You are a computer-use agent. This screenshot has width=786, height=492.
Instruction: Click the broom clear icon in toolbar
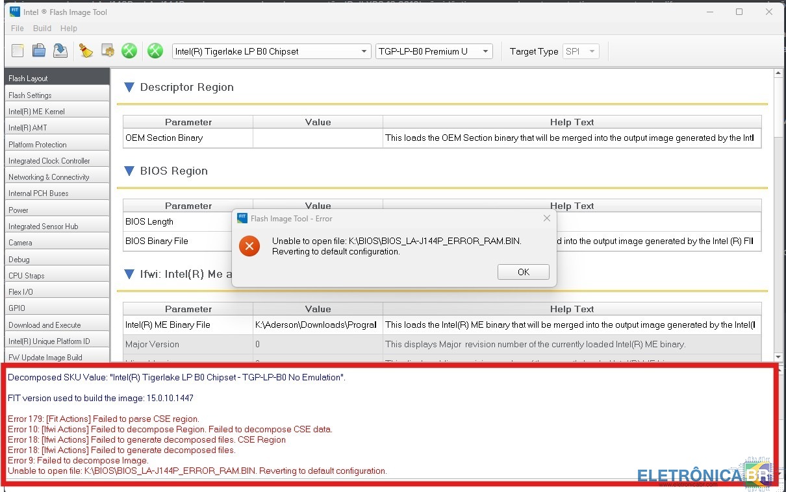(86, 51)
